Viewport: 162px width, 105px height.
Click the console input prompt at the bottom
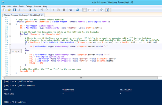(x=15, y=102)
